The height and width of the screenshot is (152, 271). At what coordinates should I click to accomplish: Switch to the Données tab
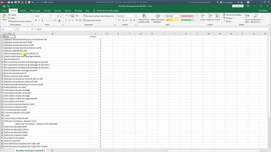[x=58, y=11]
